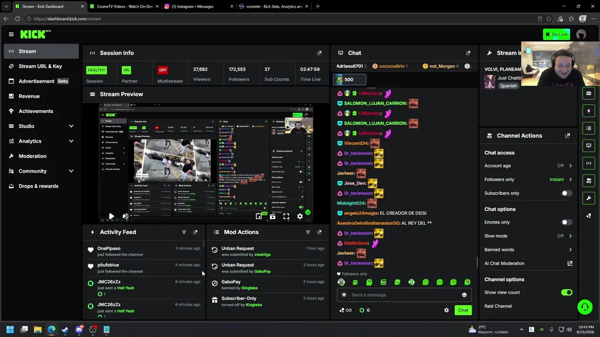Click the Partner ON indicator
Screen dimensions: 600x337
pyautogui.click(x=126, y=70)
